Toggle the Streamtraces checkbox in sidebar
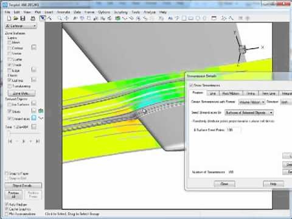 tap(9, 119)
